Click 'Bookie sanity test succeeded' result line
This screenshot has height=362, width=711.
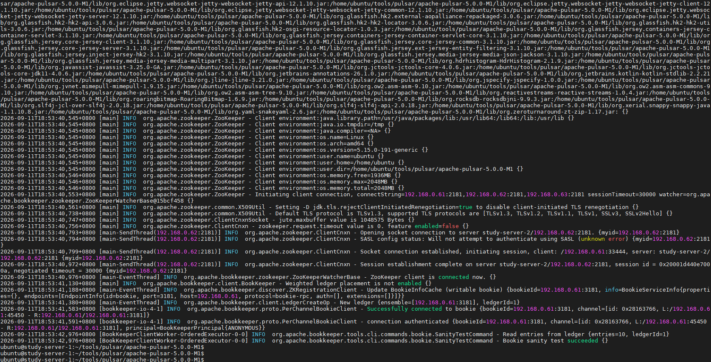551,341
